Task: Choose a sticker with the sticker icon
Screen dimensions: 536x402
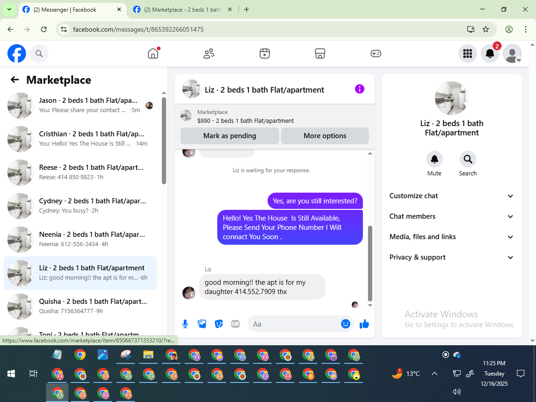Action: coord(219,324)
